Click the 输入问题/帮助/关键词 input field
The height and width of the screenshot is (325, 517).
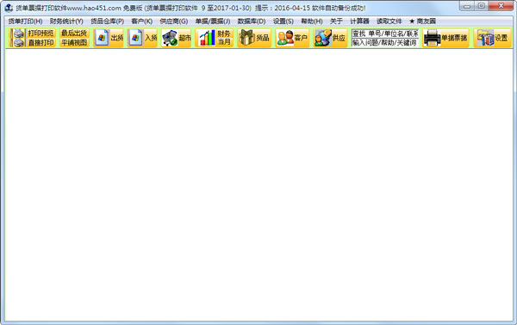[x=385, y=43]
